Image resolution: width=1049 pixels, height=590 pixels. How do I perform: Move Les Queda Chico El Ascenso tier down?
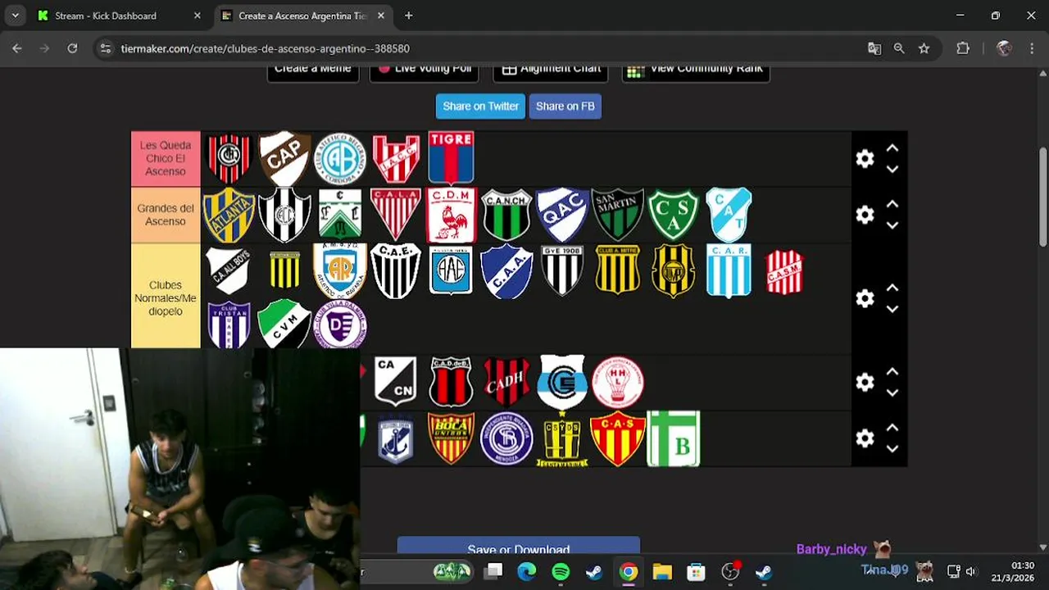[892, 170]
